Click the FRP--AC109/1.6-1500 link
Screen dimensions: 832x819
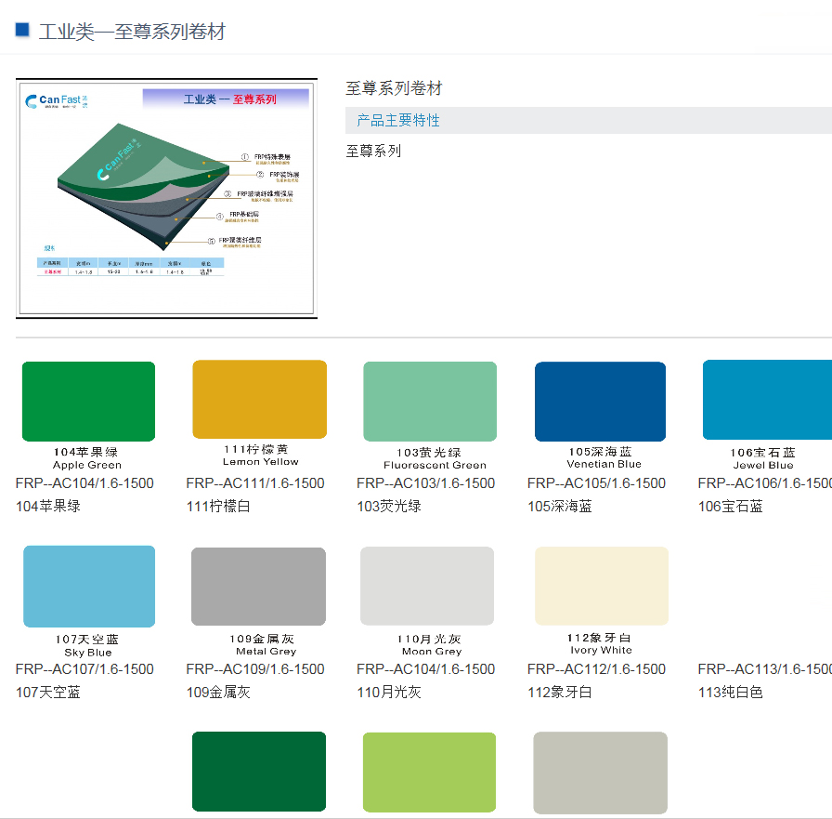coord(255,669)
